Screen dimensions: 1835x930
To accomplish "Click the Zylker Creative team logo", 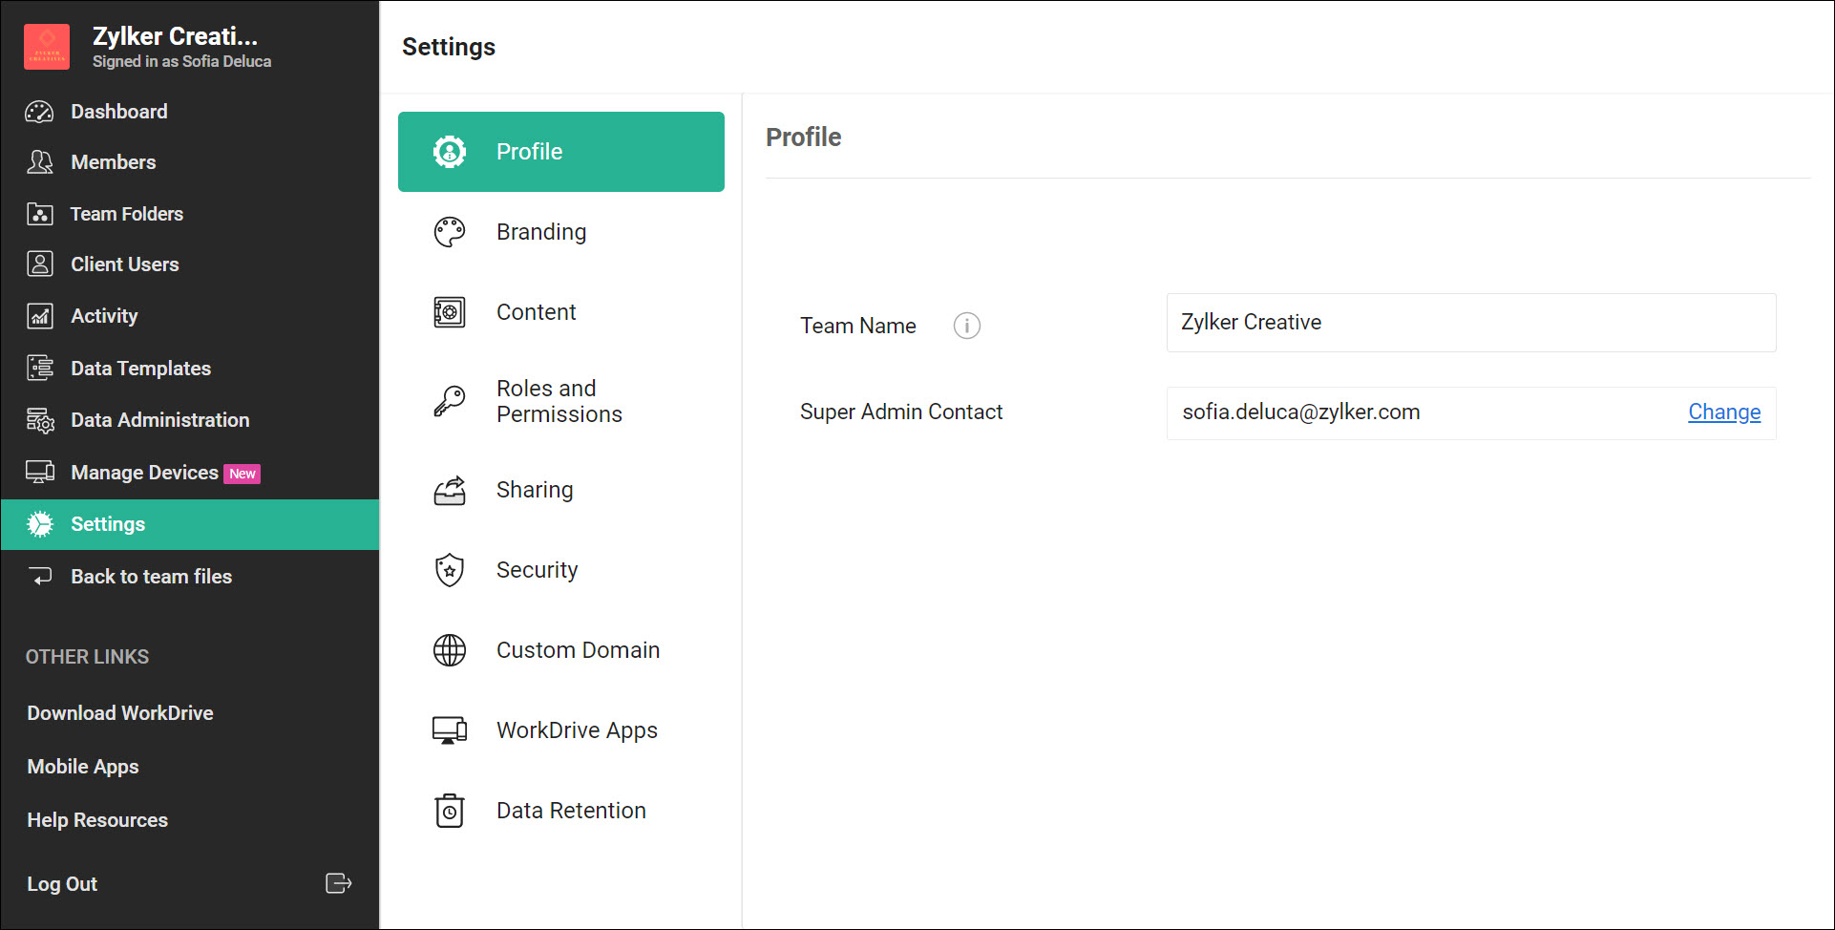I will (47, 47).
